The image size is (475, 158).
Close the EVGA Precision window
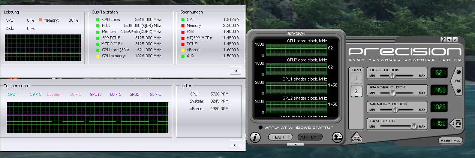click(455, 39)
